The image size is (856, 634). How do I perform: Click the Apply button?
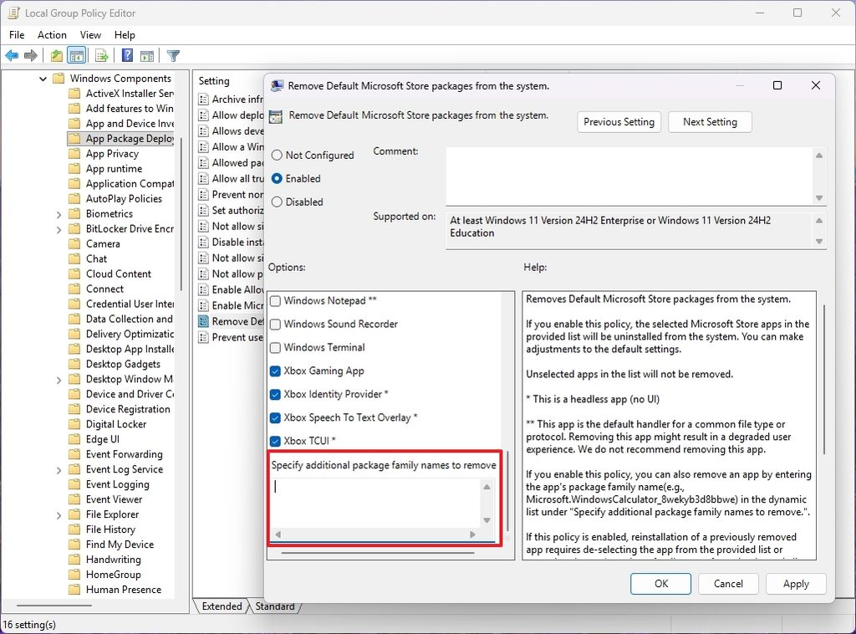click(x=796, y=584)
